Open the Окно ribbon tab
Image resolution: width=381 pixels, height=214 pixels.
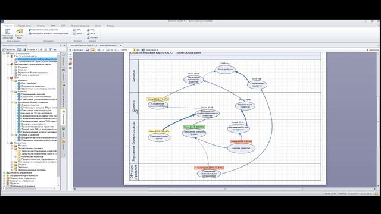tap(98, 26)
